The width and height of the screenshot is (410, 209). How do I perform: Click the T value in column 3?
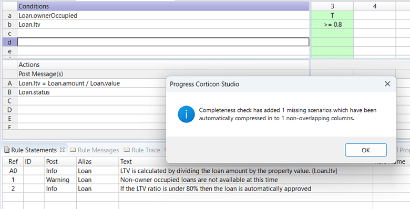pyautogui.click(x=332, y=15)
